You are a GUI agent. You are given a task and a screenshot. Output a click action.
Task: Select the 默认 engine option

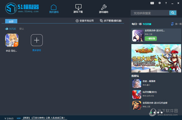click(22, 29)
